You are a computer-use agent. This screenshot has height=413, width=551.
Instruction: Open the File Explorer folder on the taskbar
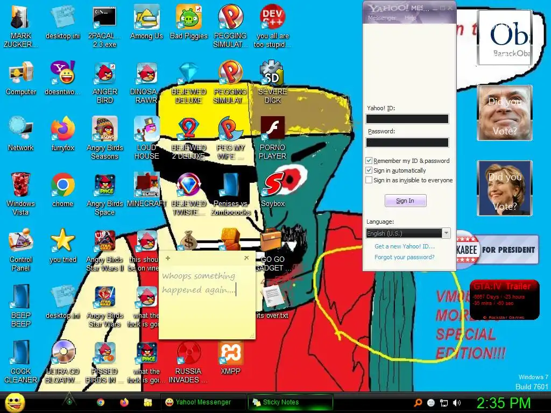tap(147, 402)
